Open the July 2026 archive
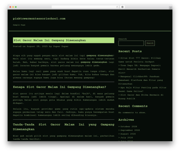Image resolution: width=180 pixels, height=152 pixels. point(127,138)
